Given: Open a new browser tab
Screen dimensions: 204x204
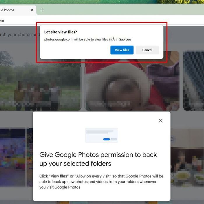Looking at the screenshot, I should pos(42,10).
